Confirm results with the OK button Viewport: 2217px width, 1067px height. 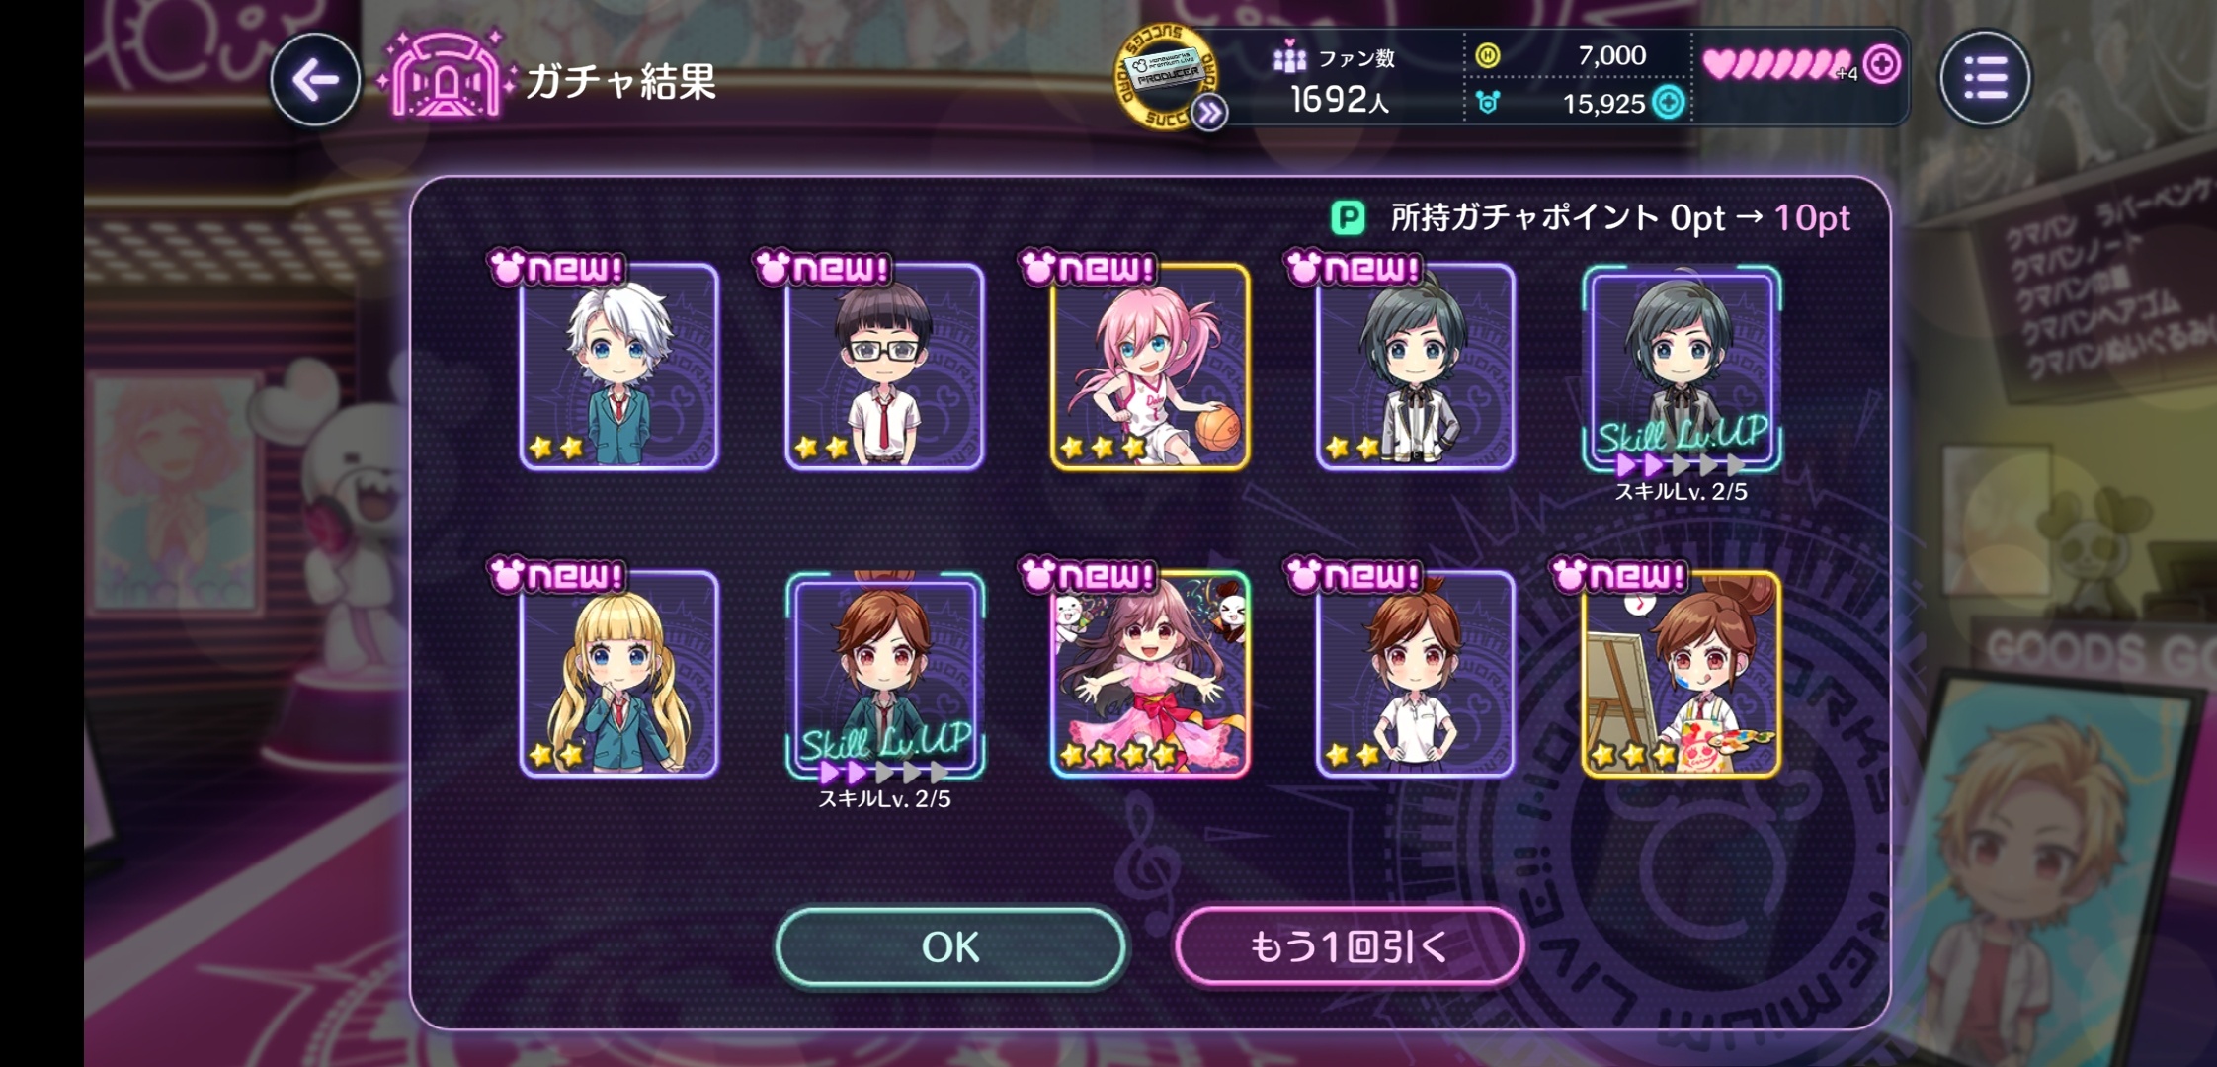[950, 946]
